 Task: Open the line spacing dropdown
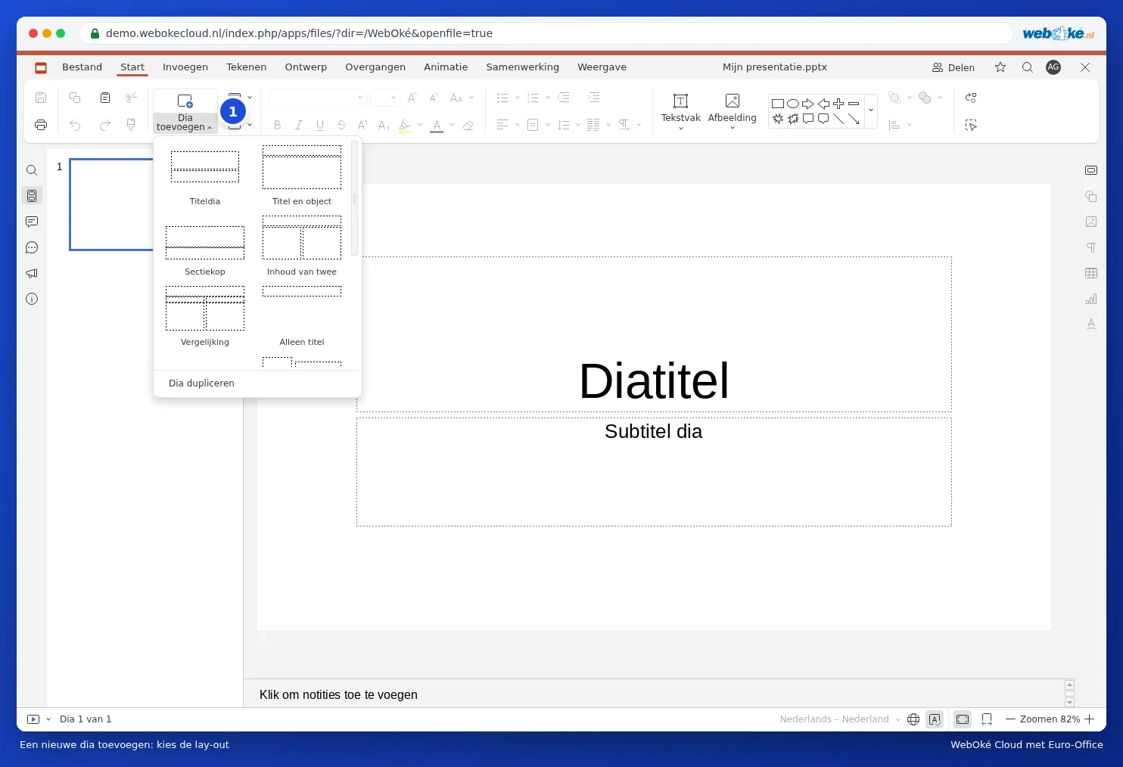tap(578, 125)
